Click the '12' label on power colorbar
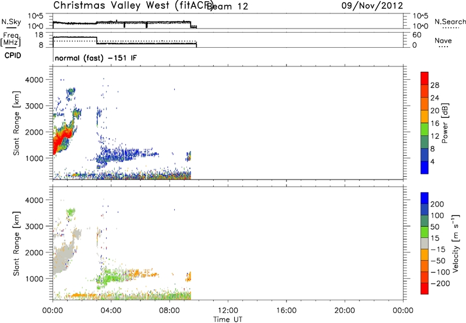 tap(435, 136)
